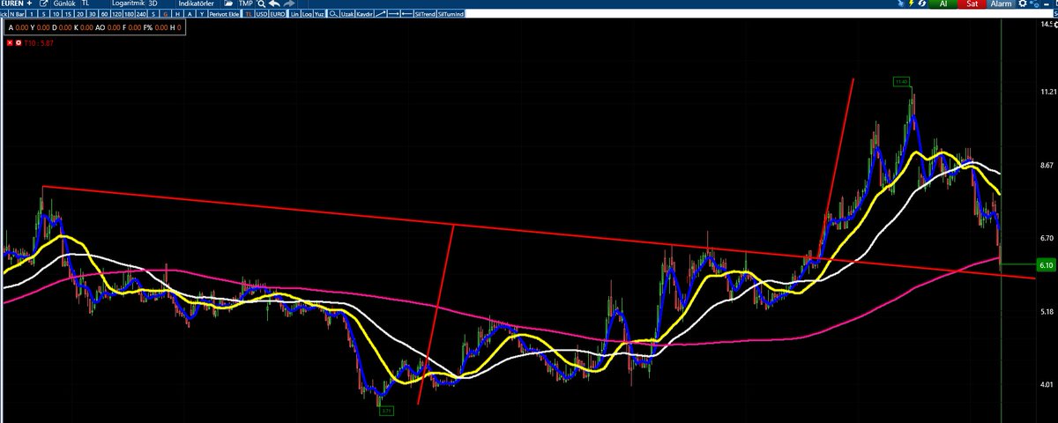Click the SilTumInd button
This screenshot has width=1058, height=423.
point(451,14)
